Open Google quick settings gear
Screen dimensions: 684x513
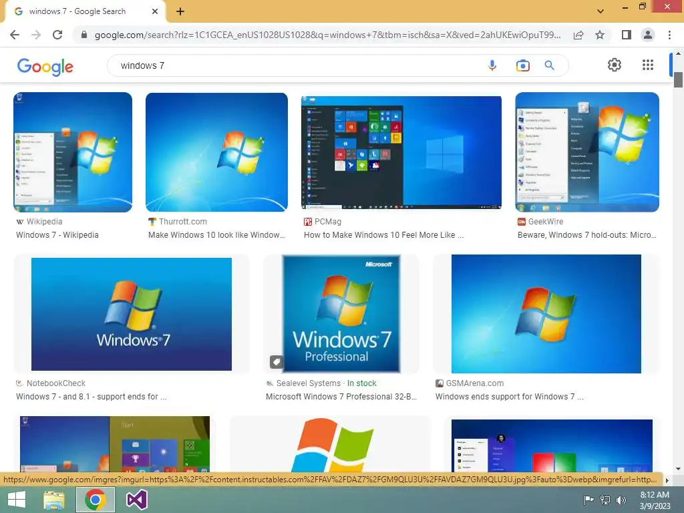click(x=615, y=65)
